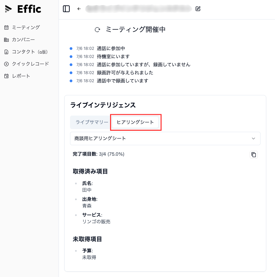Switch to the ライブサマリー tab
The width and height of the screenshot is (275, 277).
coord(92,122)
